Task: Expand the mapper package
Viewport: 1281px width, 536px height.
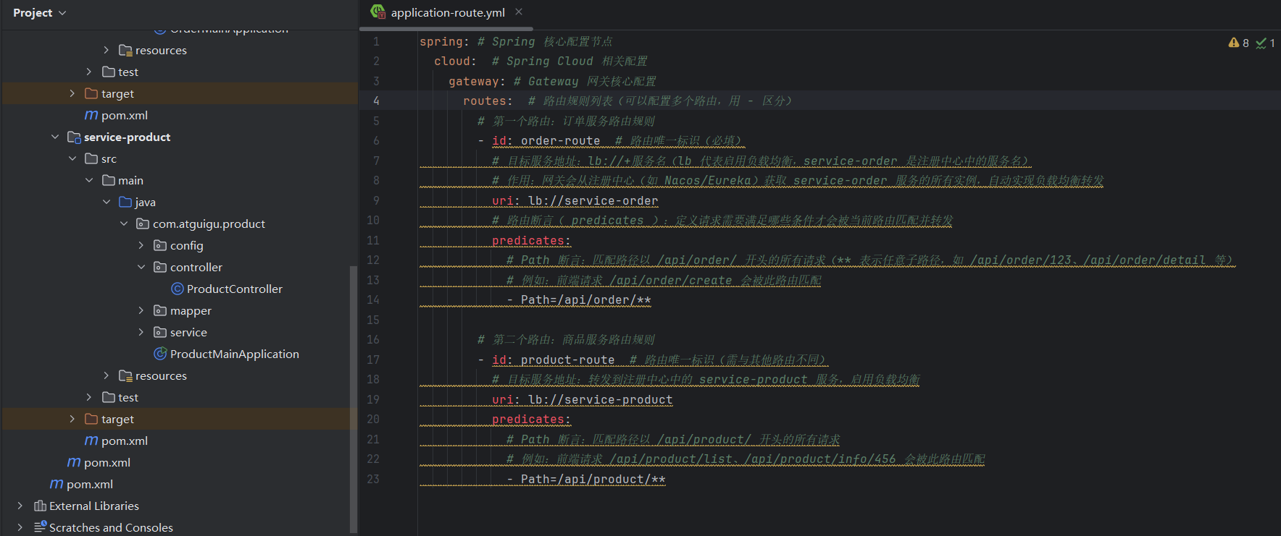Action: [x=141, y=310]
